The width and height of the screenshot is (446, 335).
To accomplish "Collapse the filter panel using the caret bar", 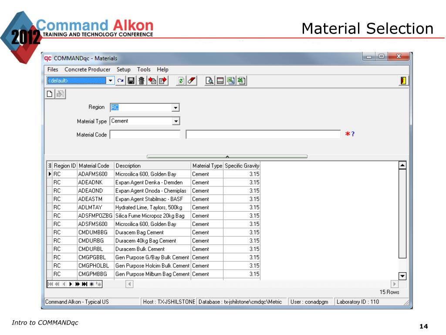I will (x=227, y=157).
